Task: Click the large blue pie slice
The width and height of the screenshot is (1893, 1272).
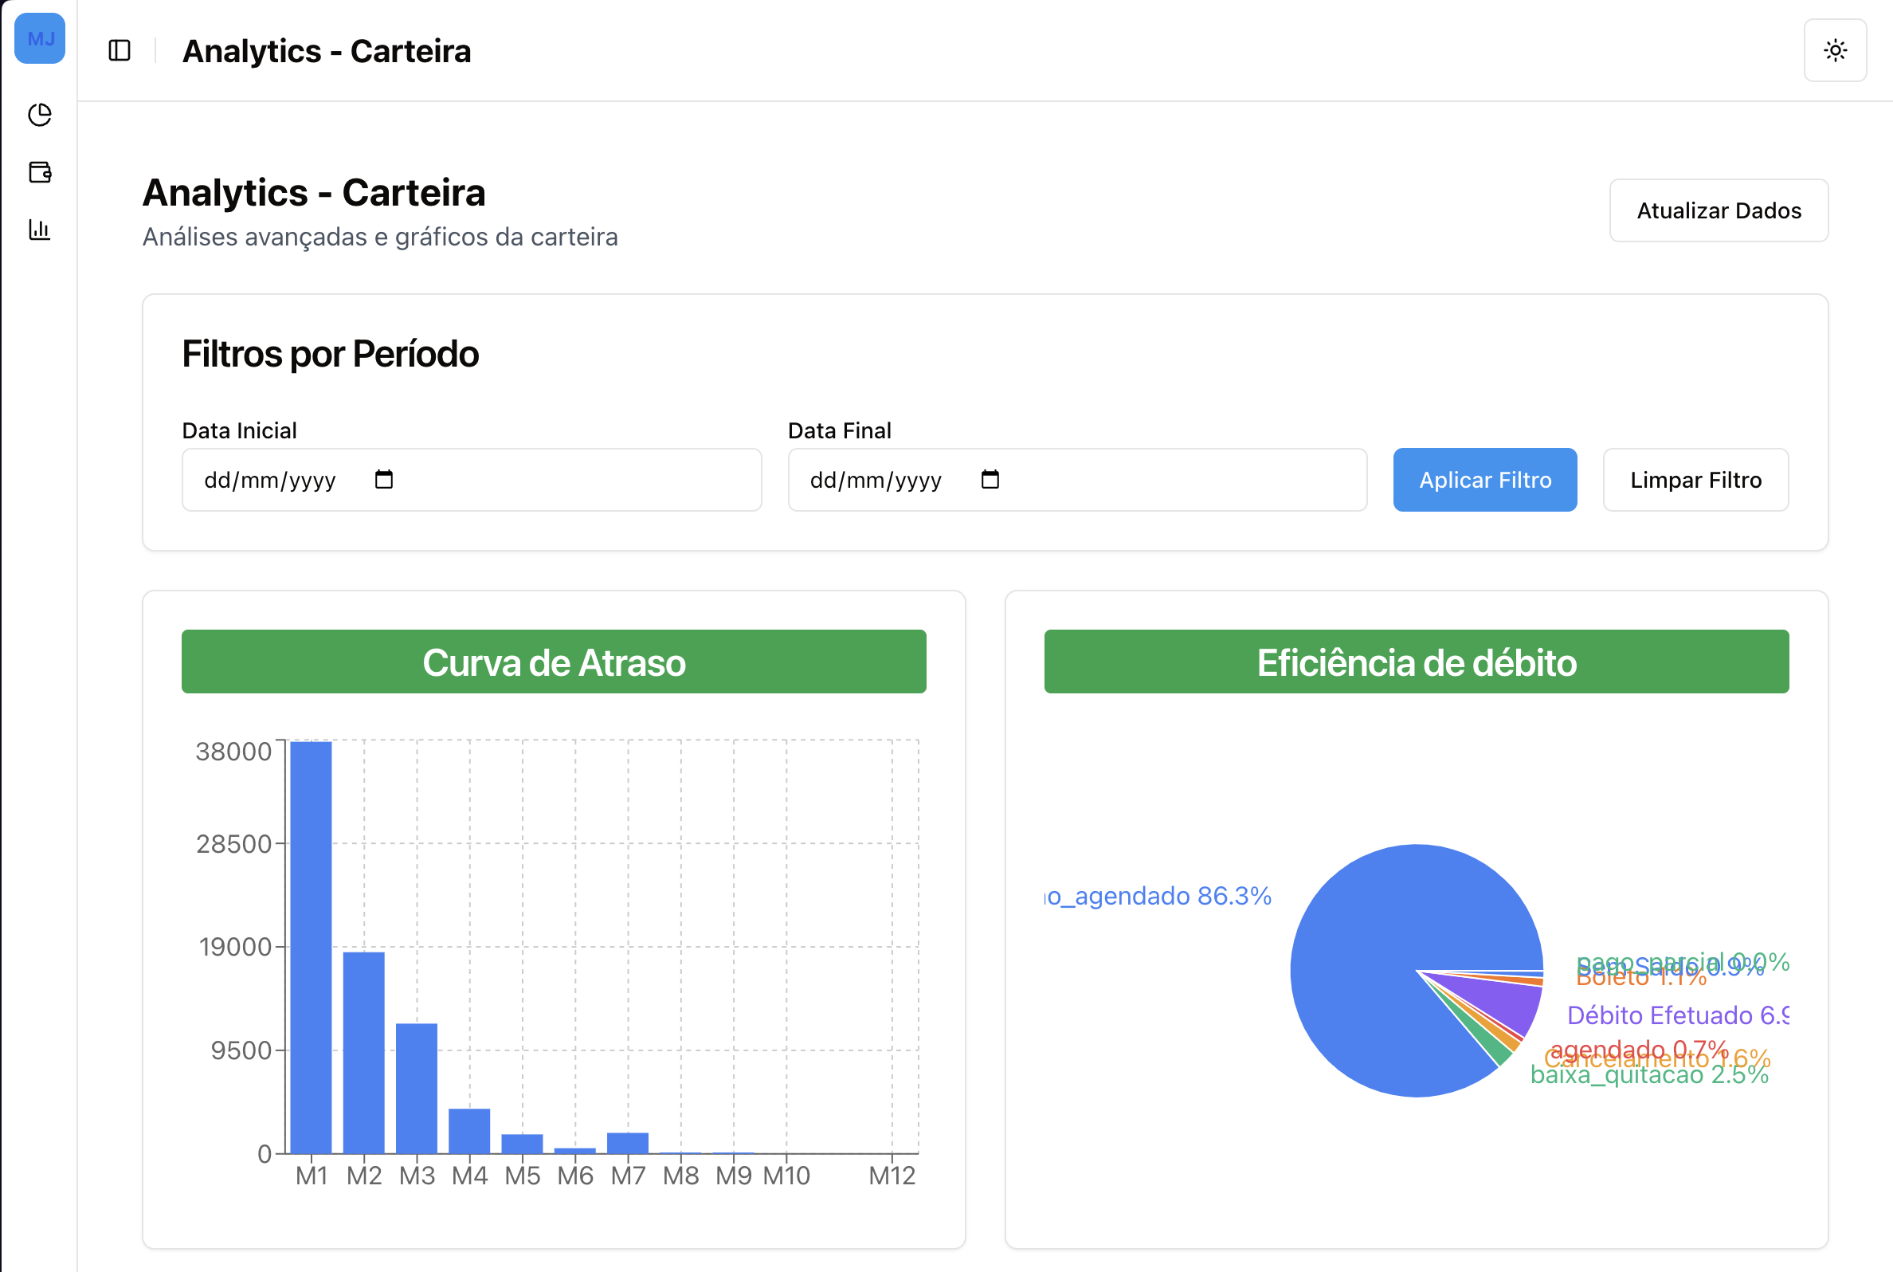Action: [x=1370, y=957]
